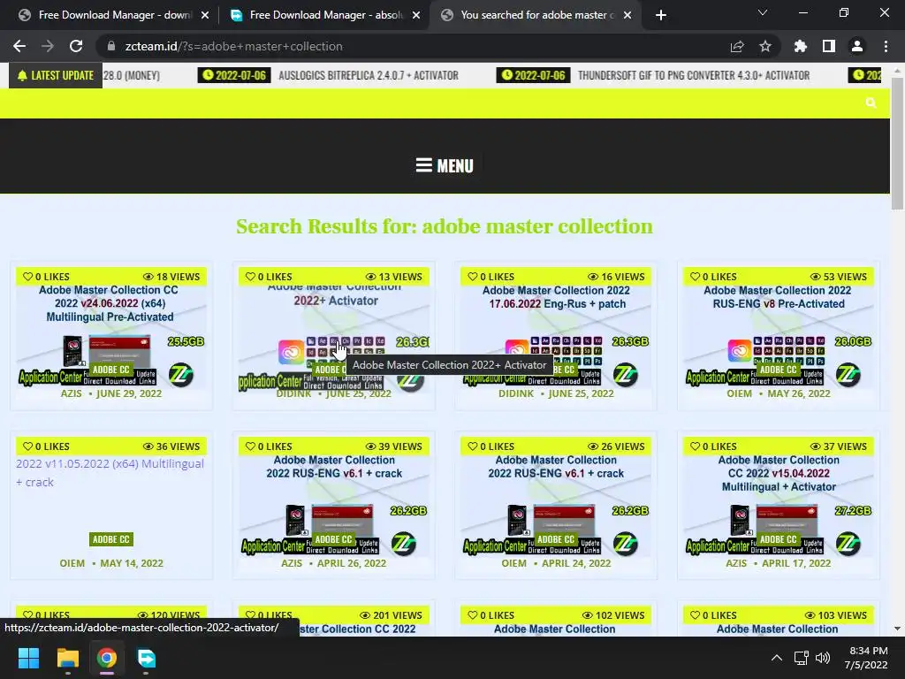Click the site search magnifier icon
Image resolution: width=905 pixels, height=679 pixels.
pos(871,103)
